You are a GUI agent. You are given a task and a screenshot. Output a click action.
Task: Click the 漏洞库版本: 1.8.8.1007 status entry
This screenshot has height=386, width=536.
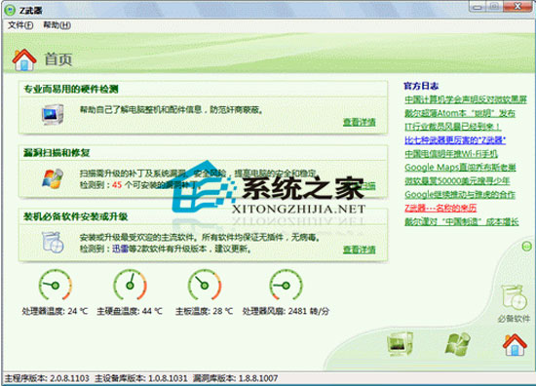[x=235, y=378]
